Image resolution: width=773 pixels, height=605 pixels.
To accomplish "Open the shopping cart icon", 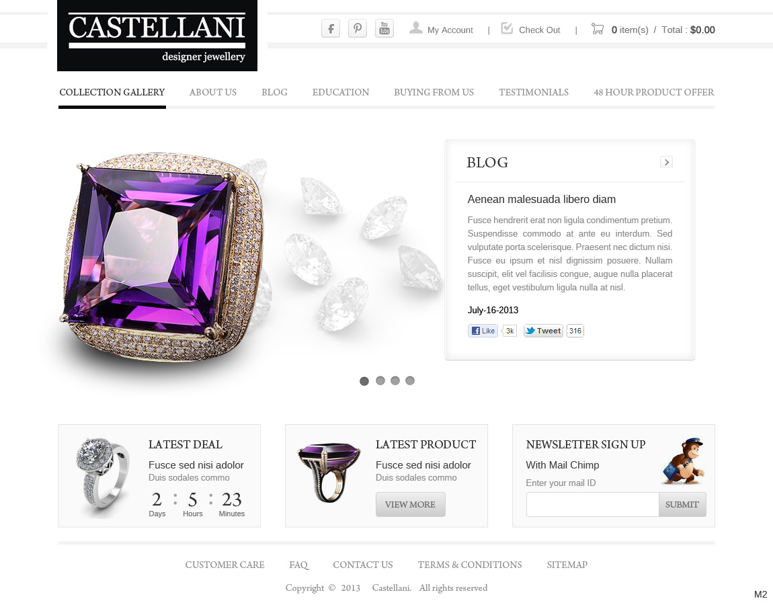I will tap(598, 29).
